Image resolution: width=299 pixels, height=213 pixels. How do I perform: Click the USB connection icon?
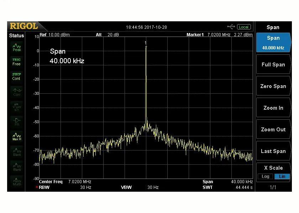pyautogui.click(x=231, y=27)
